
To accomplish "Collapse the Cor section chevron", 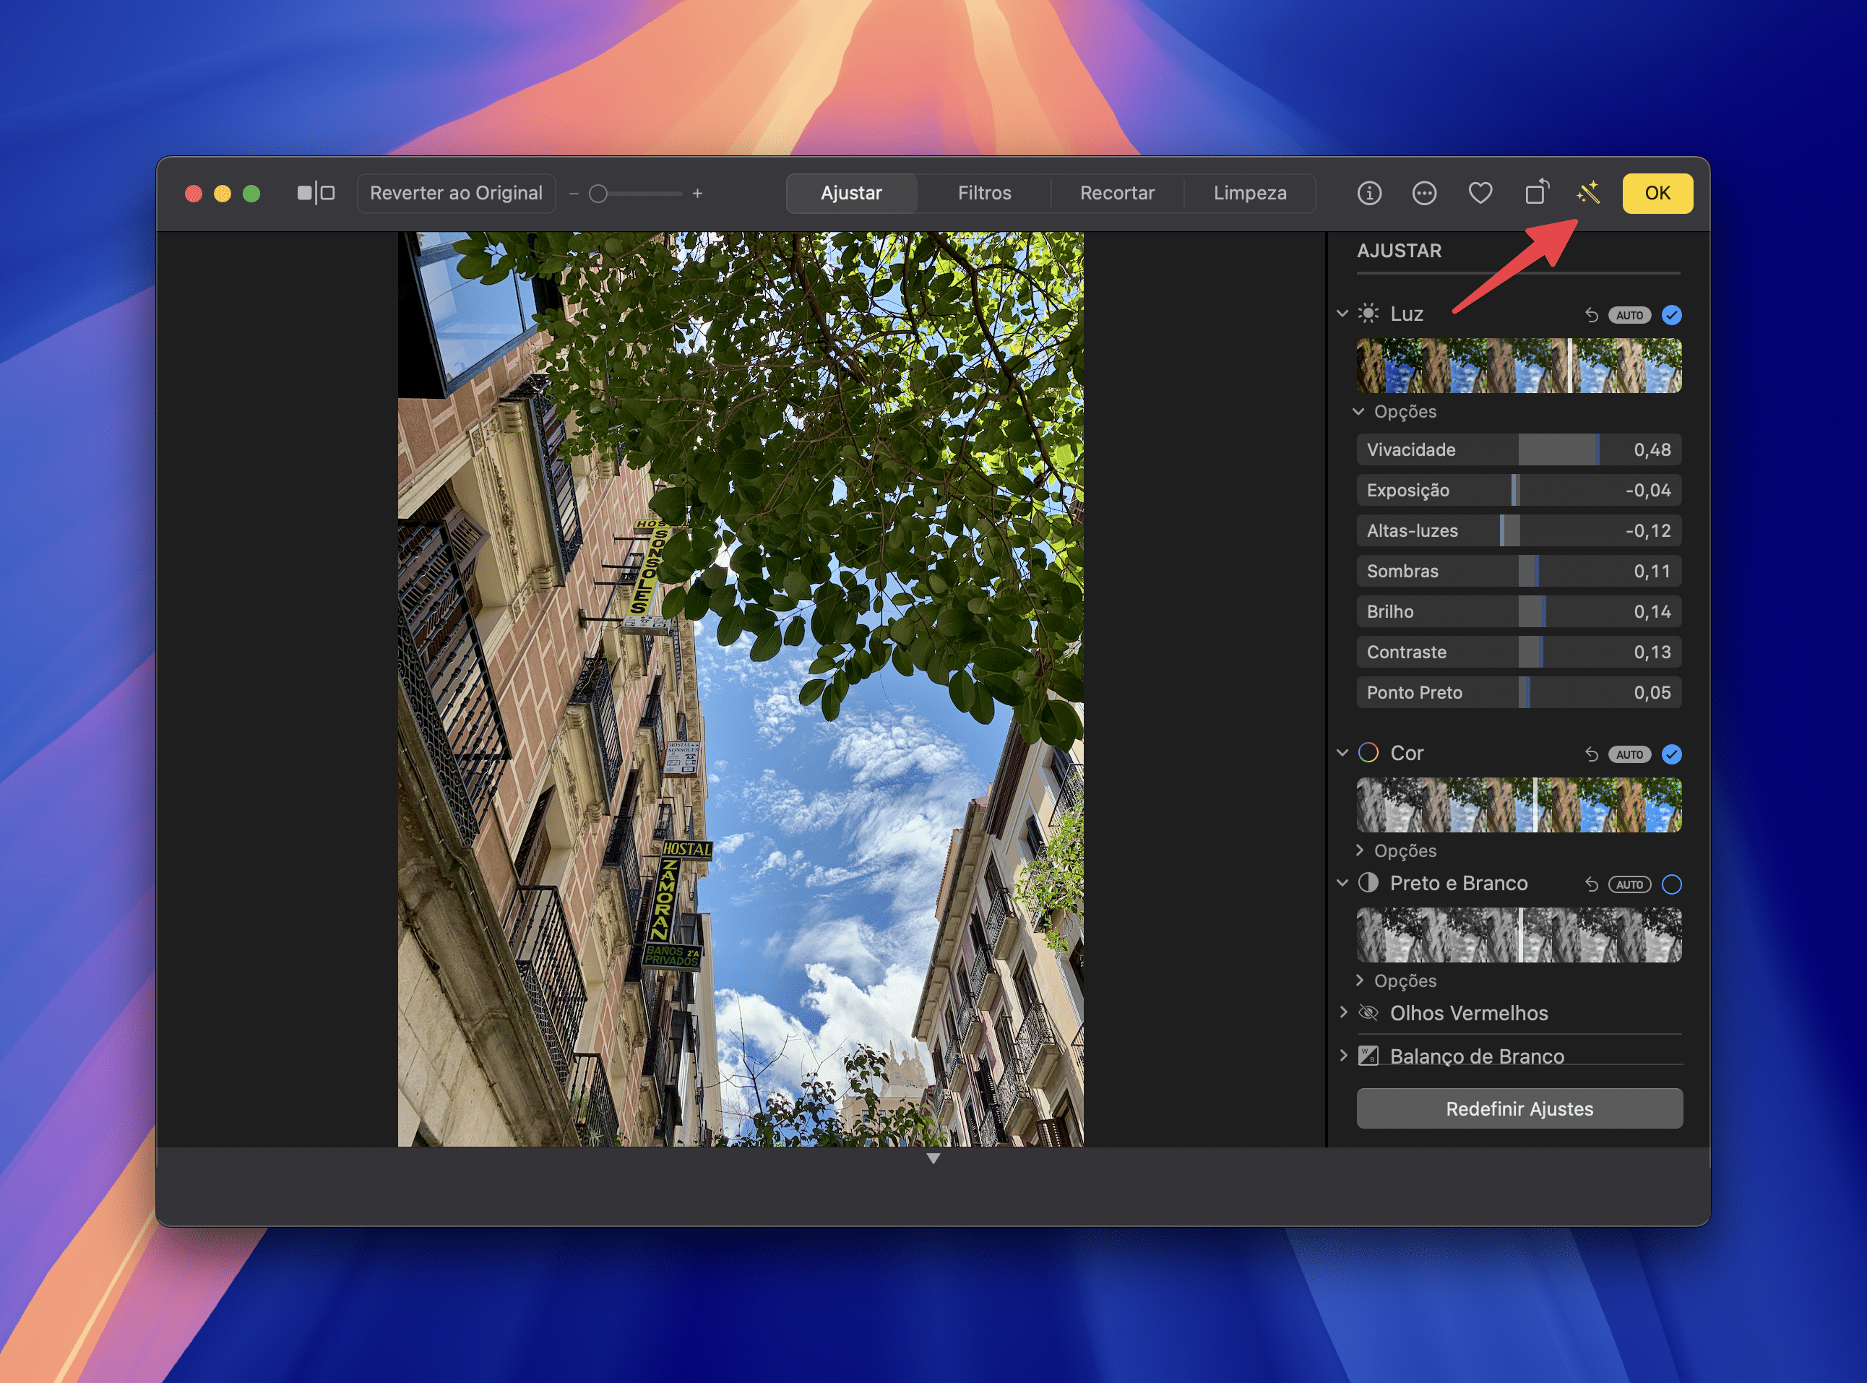I will coord(1342,753).
